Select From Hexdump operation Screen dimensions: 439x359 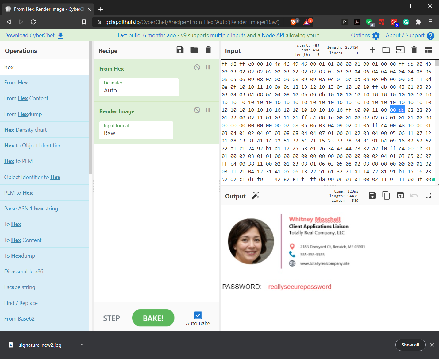click(x=44, y=114)
